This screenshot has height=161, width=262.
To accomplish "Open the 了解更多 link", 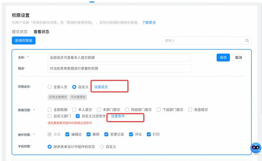I will click(x=149, y=23).
